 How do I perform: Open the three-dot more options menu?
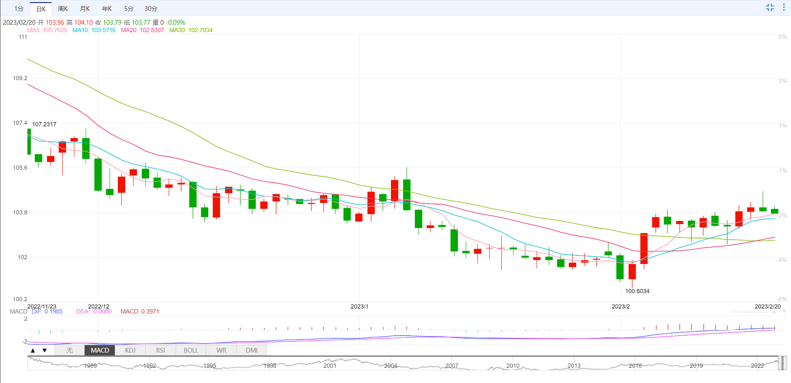tap(784, 7)
